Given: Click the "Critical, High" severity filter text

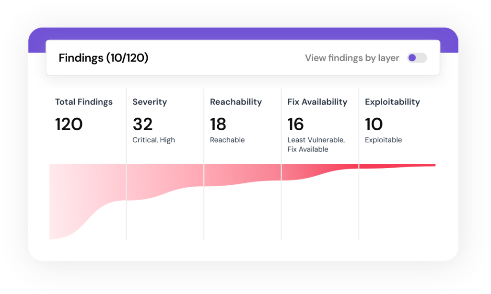Looking at the screenshot, I should pos(153,140).
